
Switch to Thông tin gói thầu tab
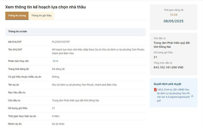(41, 16)
